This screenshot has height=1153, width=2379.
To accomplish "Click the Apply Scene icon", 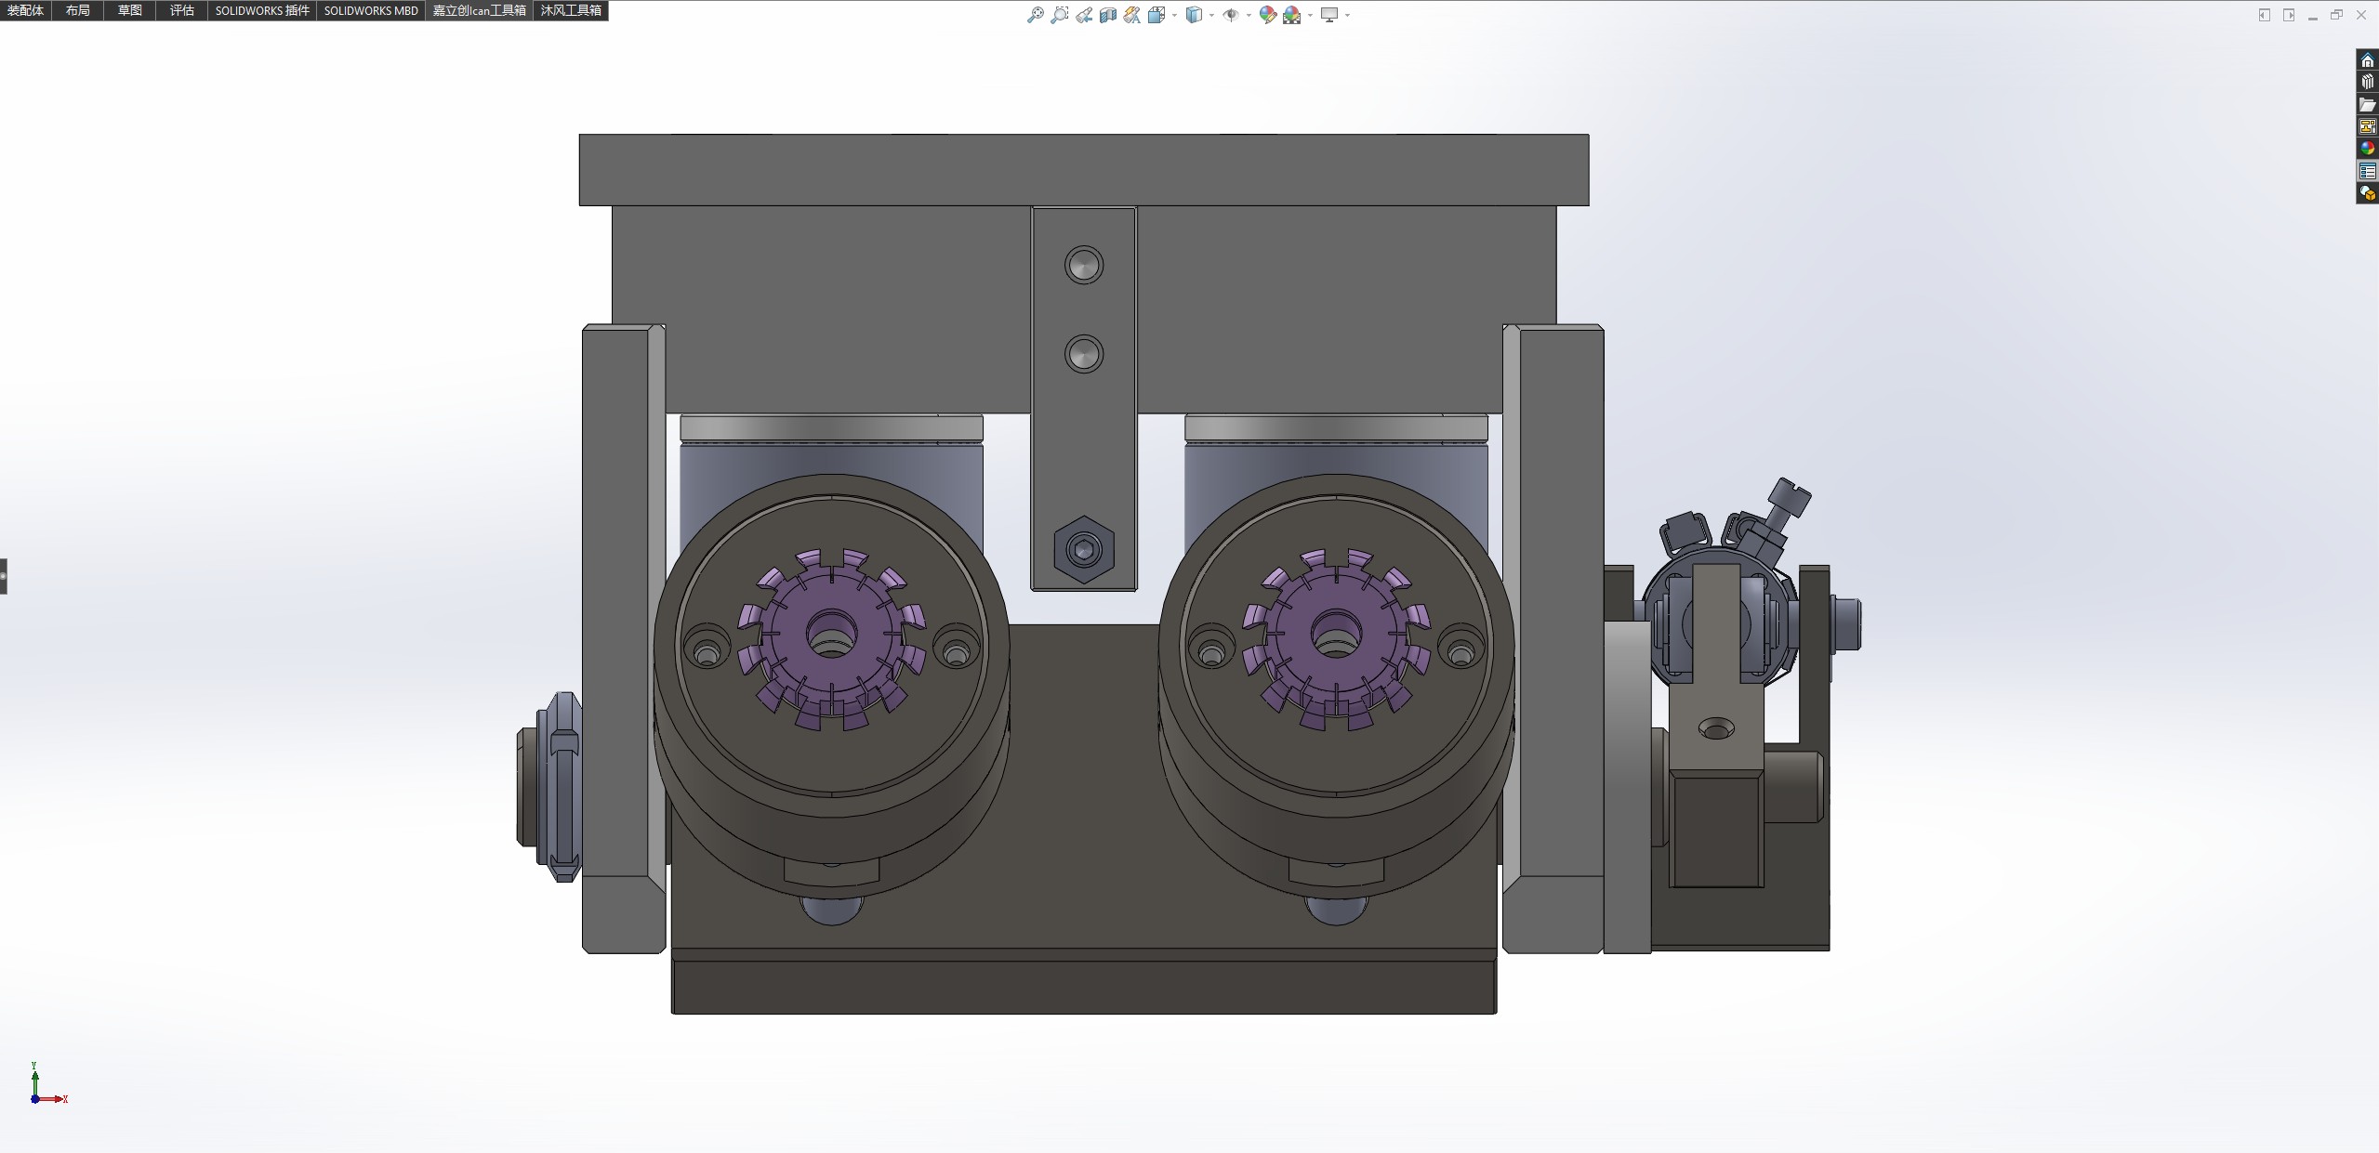I will coord(1291,15).
